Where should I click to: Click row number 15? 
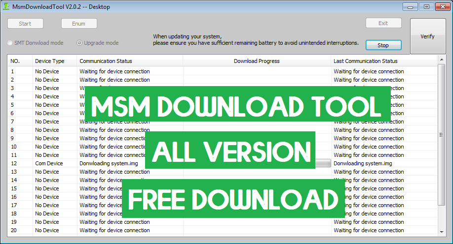(14, 188)
